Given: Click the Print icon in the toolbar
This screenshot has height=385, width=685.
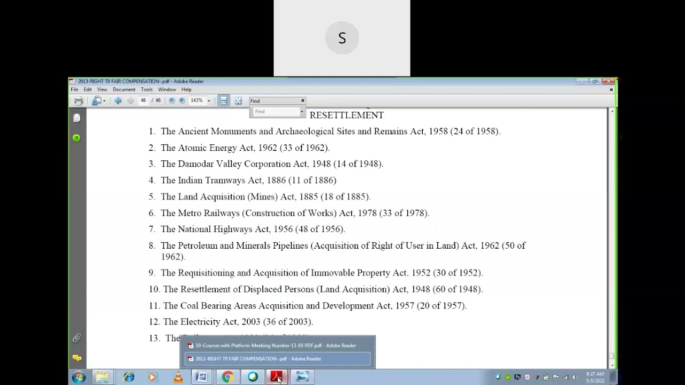Looking at the screenshot, I should coord(79,101).
